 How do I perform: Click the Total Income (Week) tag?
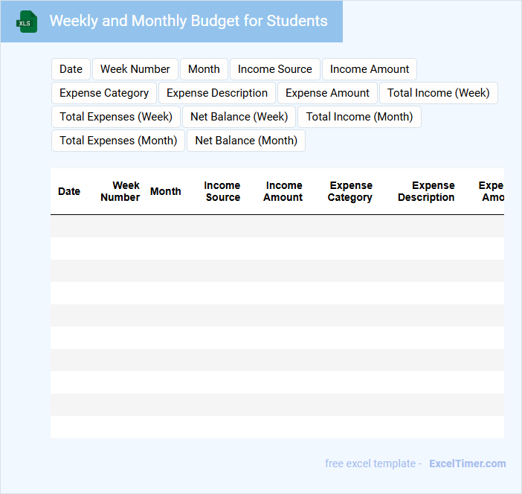pos(438,93)
